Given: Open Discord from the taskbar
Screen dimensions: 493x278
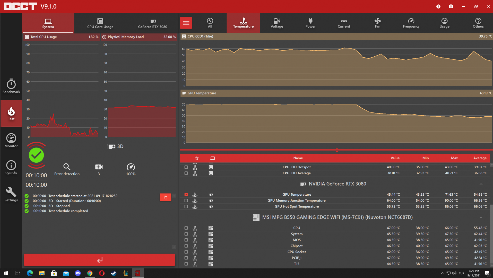Looking at the screenshot, I should click(x=78, y=273).
